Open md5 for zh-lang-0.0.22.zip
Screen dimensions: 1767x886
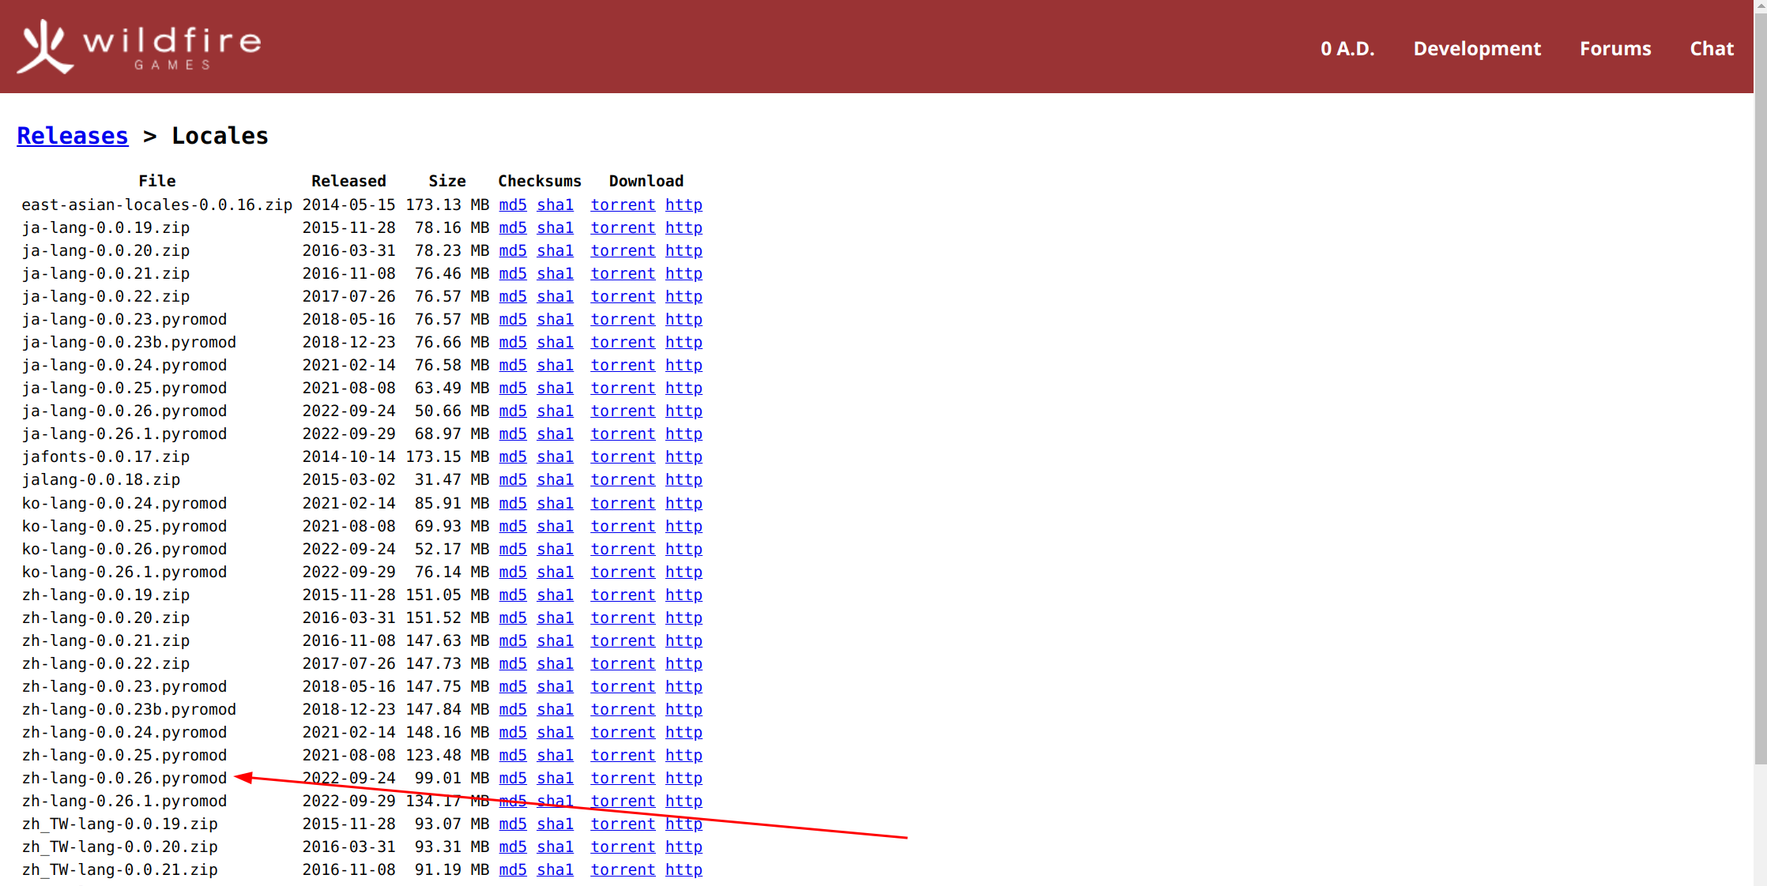[513, 663]
